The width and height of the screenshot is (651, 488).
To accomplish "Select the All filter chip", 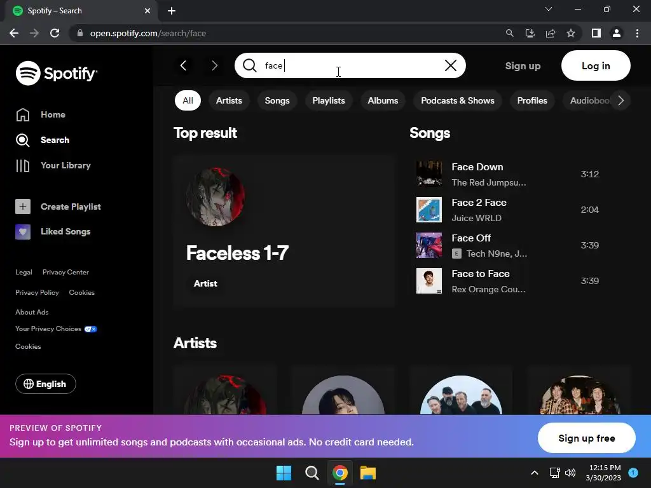I will pyautogui.click(x=188, y=100).
